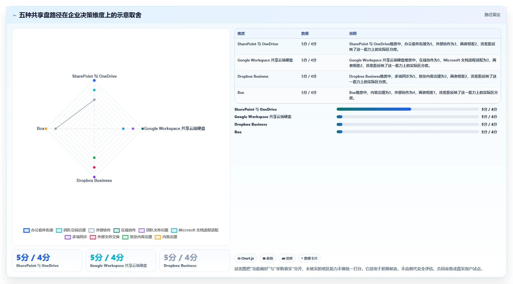This screenshot has width=513, height=284.
Task: Select the Google Workspace 共享云端硬盘 table row name
Action: (265, 60)
